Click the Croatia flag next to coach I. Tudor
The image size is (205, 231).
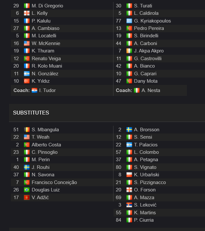(34, 90)
